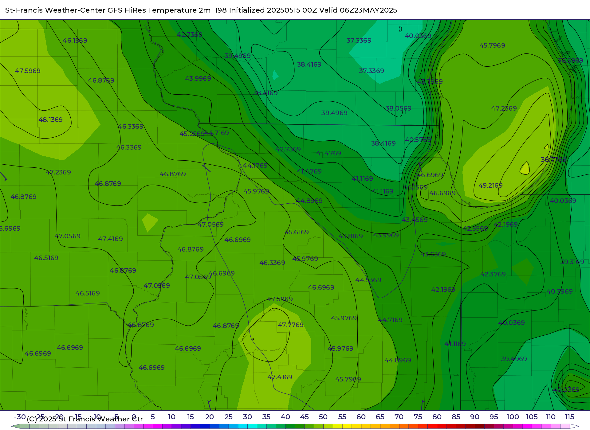Click the right arrow end of color scale
This screenshot has width=590, height=430.
(575, 426)
